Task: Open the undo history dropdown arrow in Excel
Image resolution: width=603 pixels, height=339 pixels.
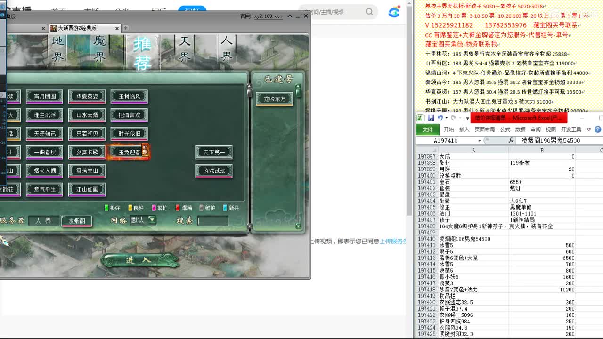Action: (x=446, y=118)
